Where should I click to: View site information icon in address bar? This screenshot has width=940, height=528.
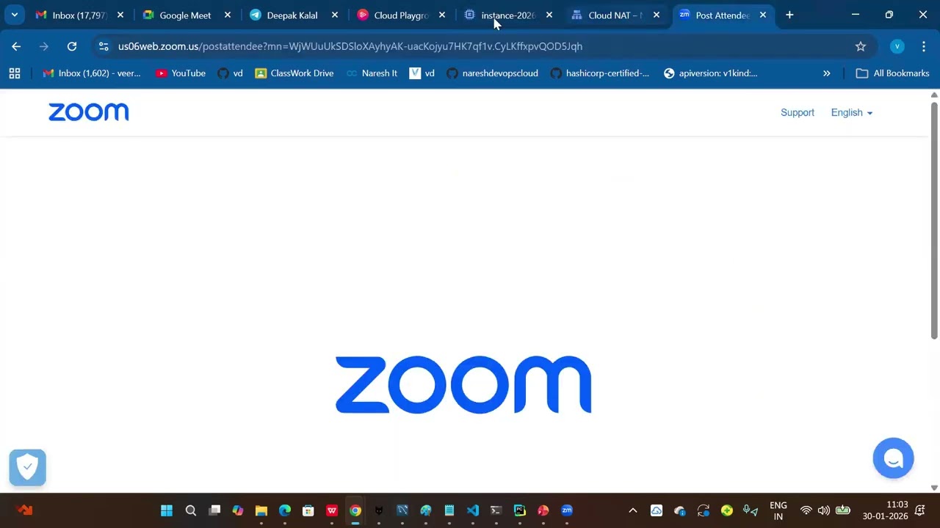click(x=104, y=46)
